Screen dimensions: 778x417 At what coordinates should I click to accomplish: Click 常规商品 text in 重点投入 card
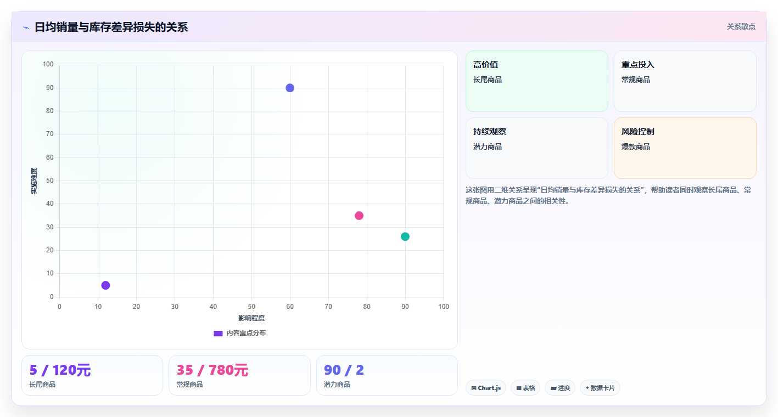point(636,80)
